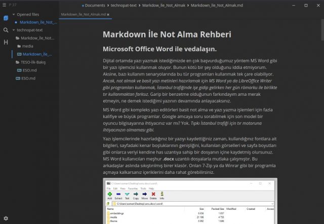Open the root-level ESO.md file

point(26,79)
